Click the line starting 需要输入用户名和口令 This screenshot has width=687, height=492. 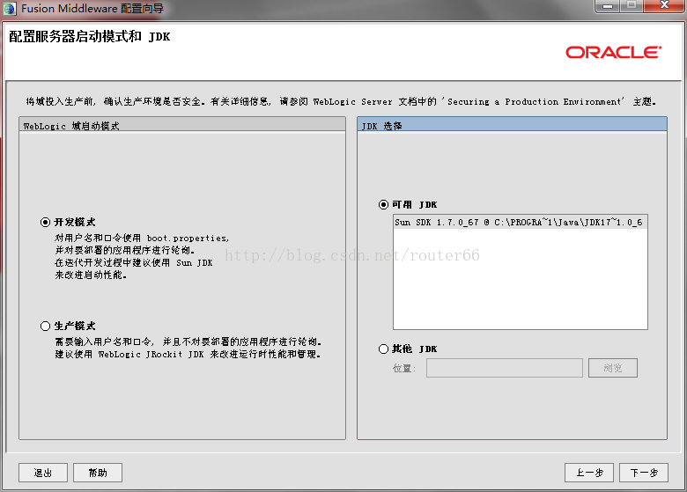pyautogui.click(x=188, y=341)
